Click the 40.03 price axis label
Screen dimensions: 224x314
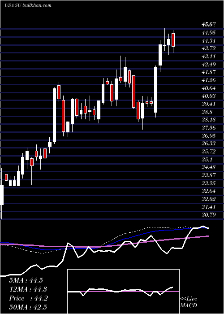point(209,96)
